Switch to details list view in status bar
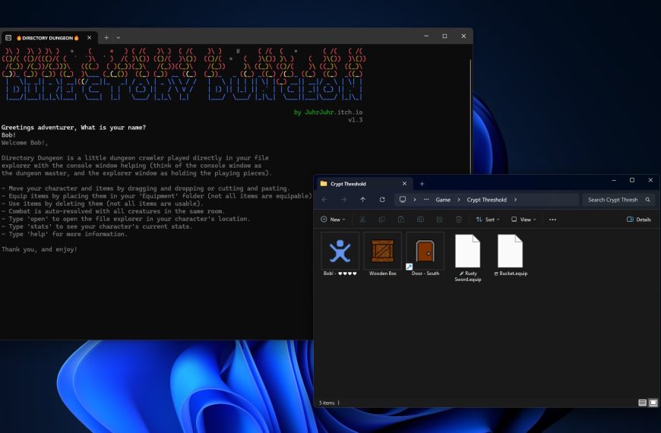Image resolution: width=661 pixels, height=433 pixels. [643, 403]
